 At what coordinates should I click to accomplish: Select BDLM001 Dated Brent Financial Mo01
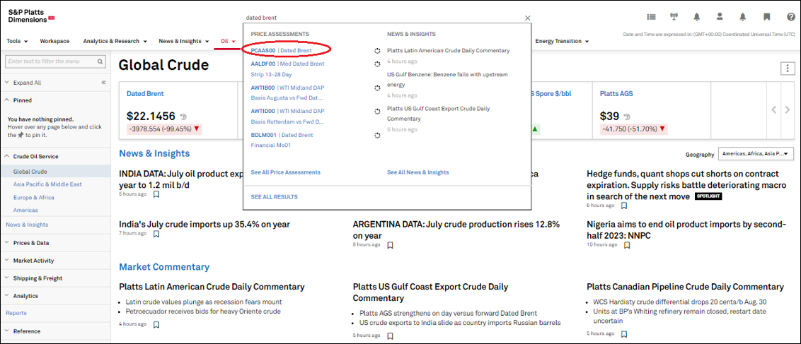point(282,140)
